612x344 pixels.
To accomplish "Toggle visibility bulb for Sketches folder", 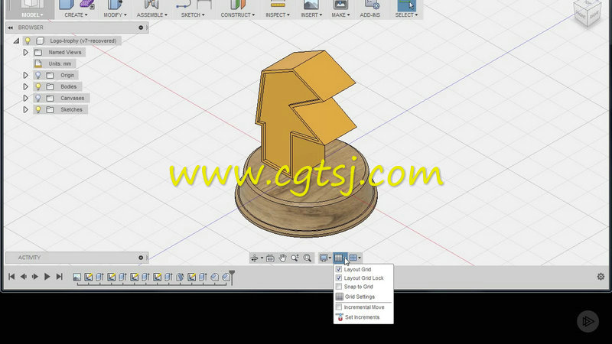I will (x=37, y=109).
